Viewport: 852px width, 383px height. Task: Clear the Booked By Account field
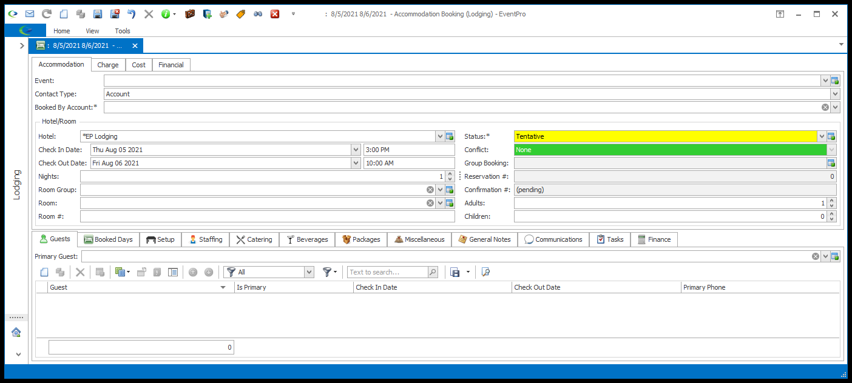(825, 107)
